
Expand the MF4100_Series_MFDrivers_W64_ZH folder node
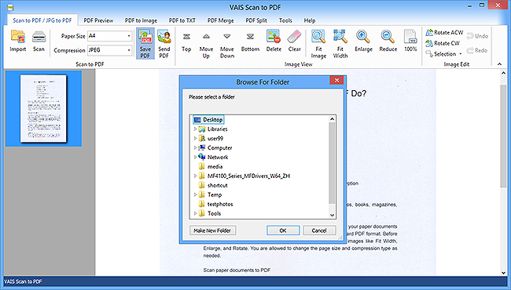(195, 176)
